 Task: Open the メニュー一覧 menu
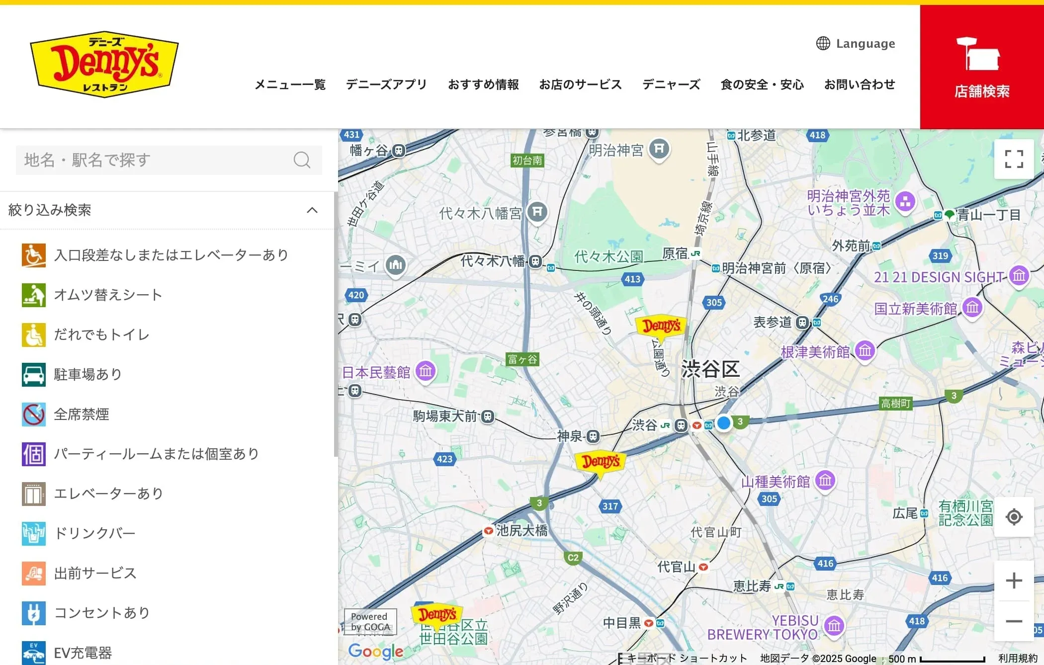click(290, 84)
